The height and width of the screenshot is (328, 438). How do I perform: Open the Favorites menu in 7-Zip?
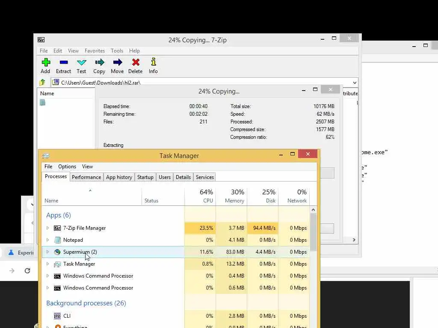tap(95, 51)
